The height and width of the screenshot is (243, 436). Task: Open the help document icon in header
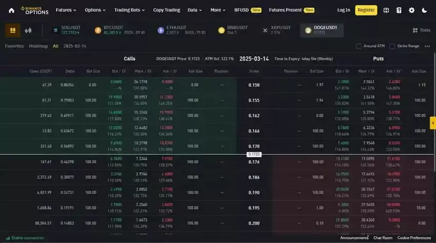399,10
